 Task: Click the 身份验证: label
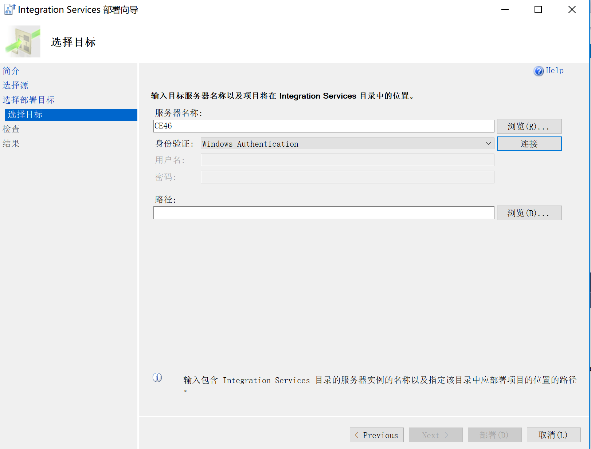point(175,144)
